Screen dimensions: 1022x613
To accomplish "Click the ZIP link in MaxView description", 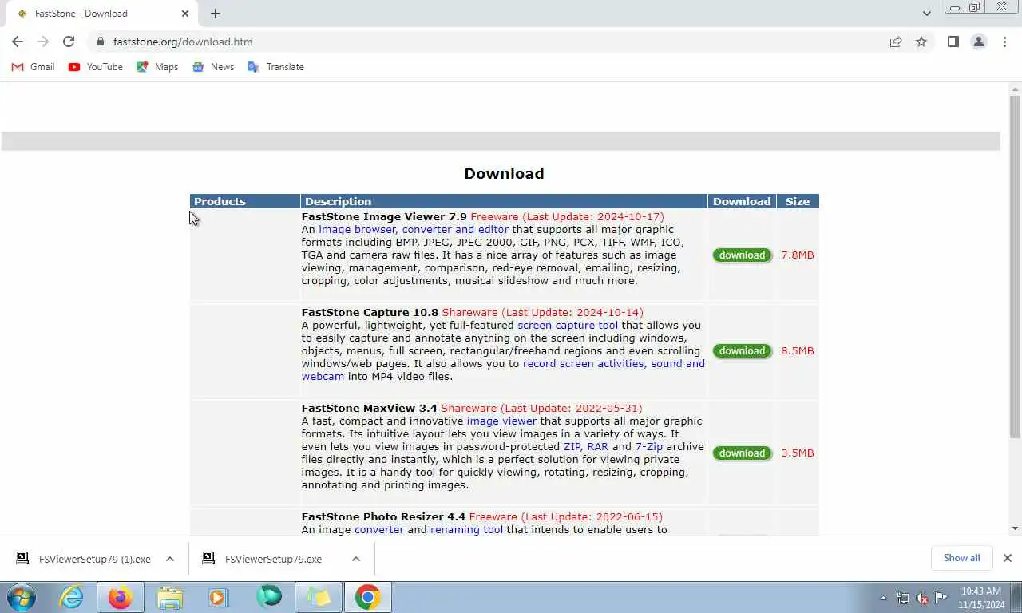I will [x=572, y=446].
